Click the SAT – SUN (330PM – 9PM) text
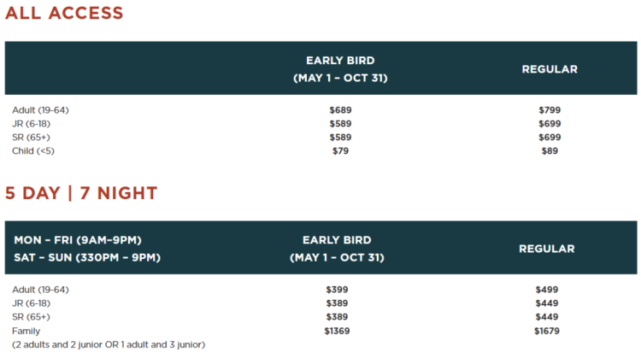Viewport: 641px width, 364px height. pyautogui.click(x=87, y=257)
